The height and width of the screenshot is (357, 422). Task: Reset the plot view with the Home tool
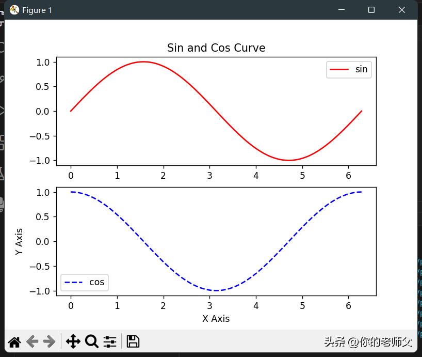[x=14, y=341]
